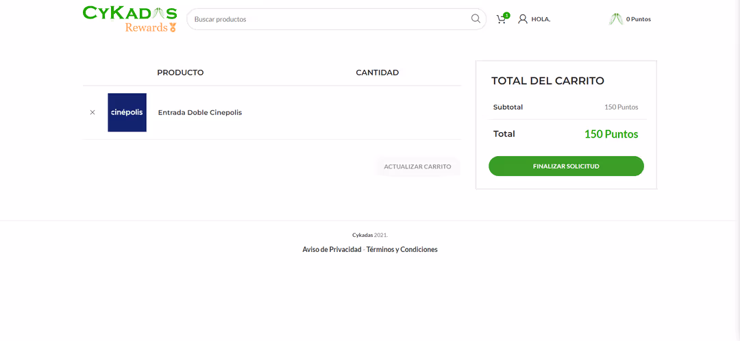Click the HOLA account greeting

(541, 19)
